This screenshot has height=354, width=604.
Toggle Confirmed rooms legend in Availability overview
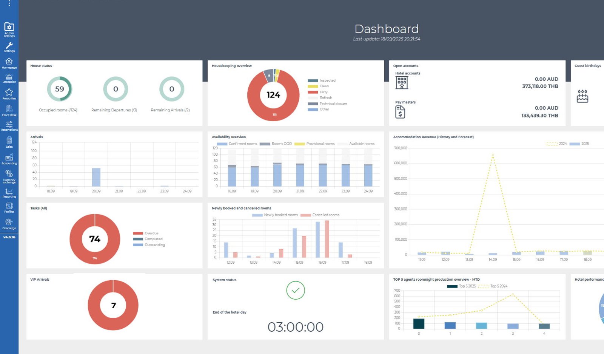237,144
